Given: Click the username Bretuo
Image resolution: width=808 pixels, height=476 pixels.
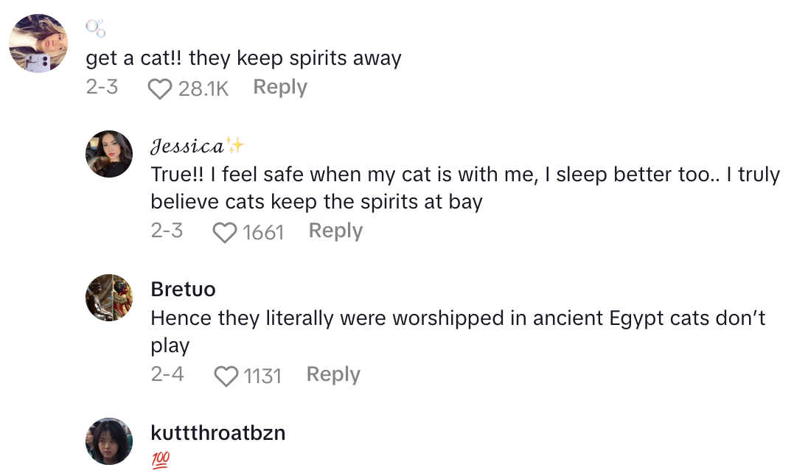Looking at the screenshot, I should click(x=183, y=290).
